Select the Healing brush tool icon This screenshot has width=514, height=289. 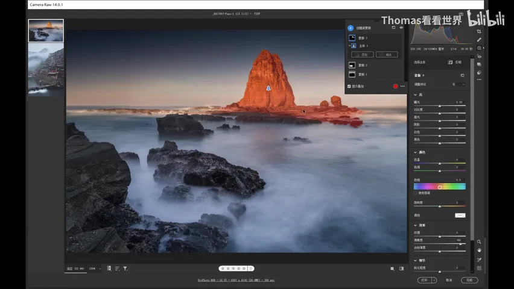click(479, 40)
